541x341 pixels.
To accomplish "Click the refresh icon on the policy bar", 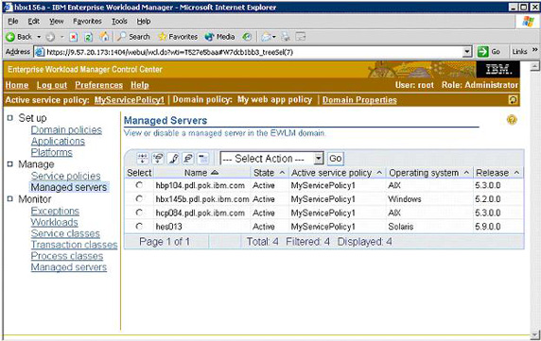I will (x=513, y=100).
